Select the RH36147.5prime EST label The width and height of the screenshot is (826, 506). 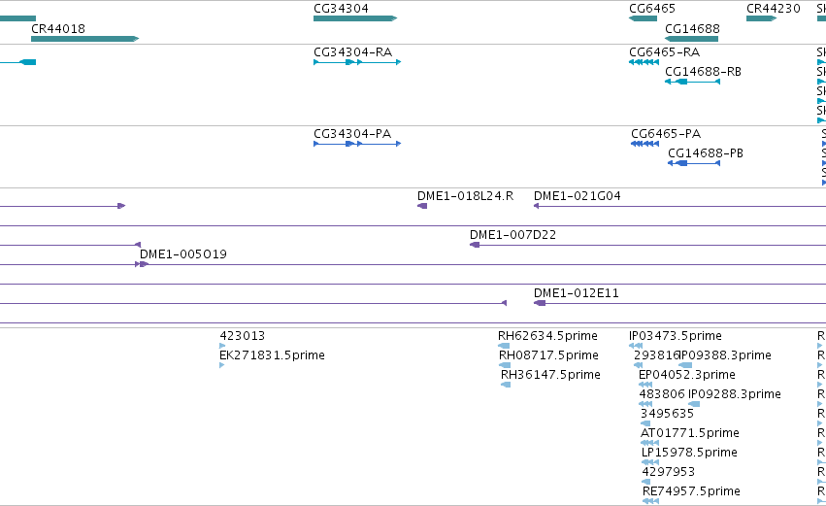550,375
